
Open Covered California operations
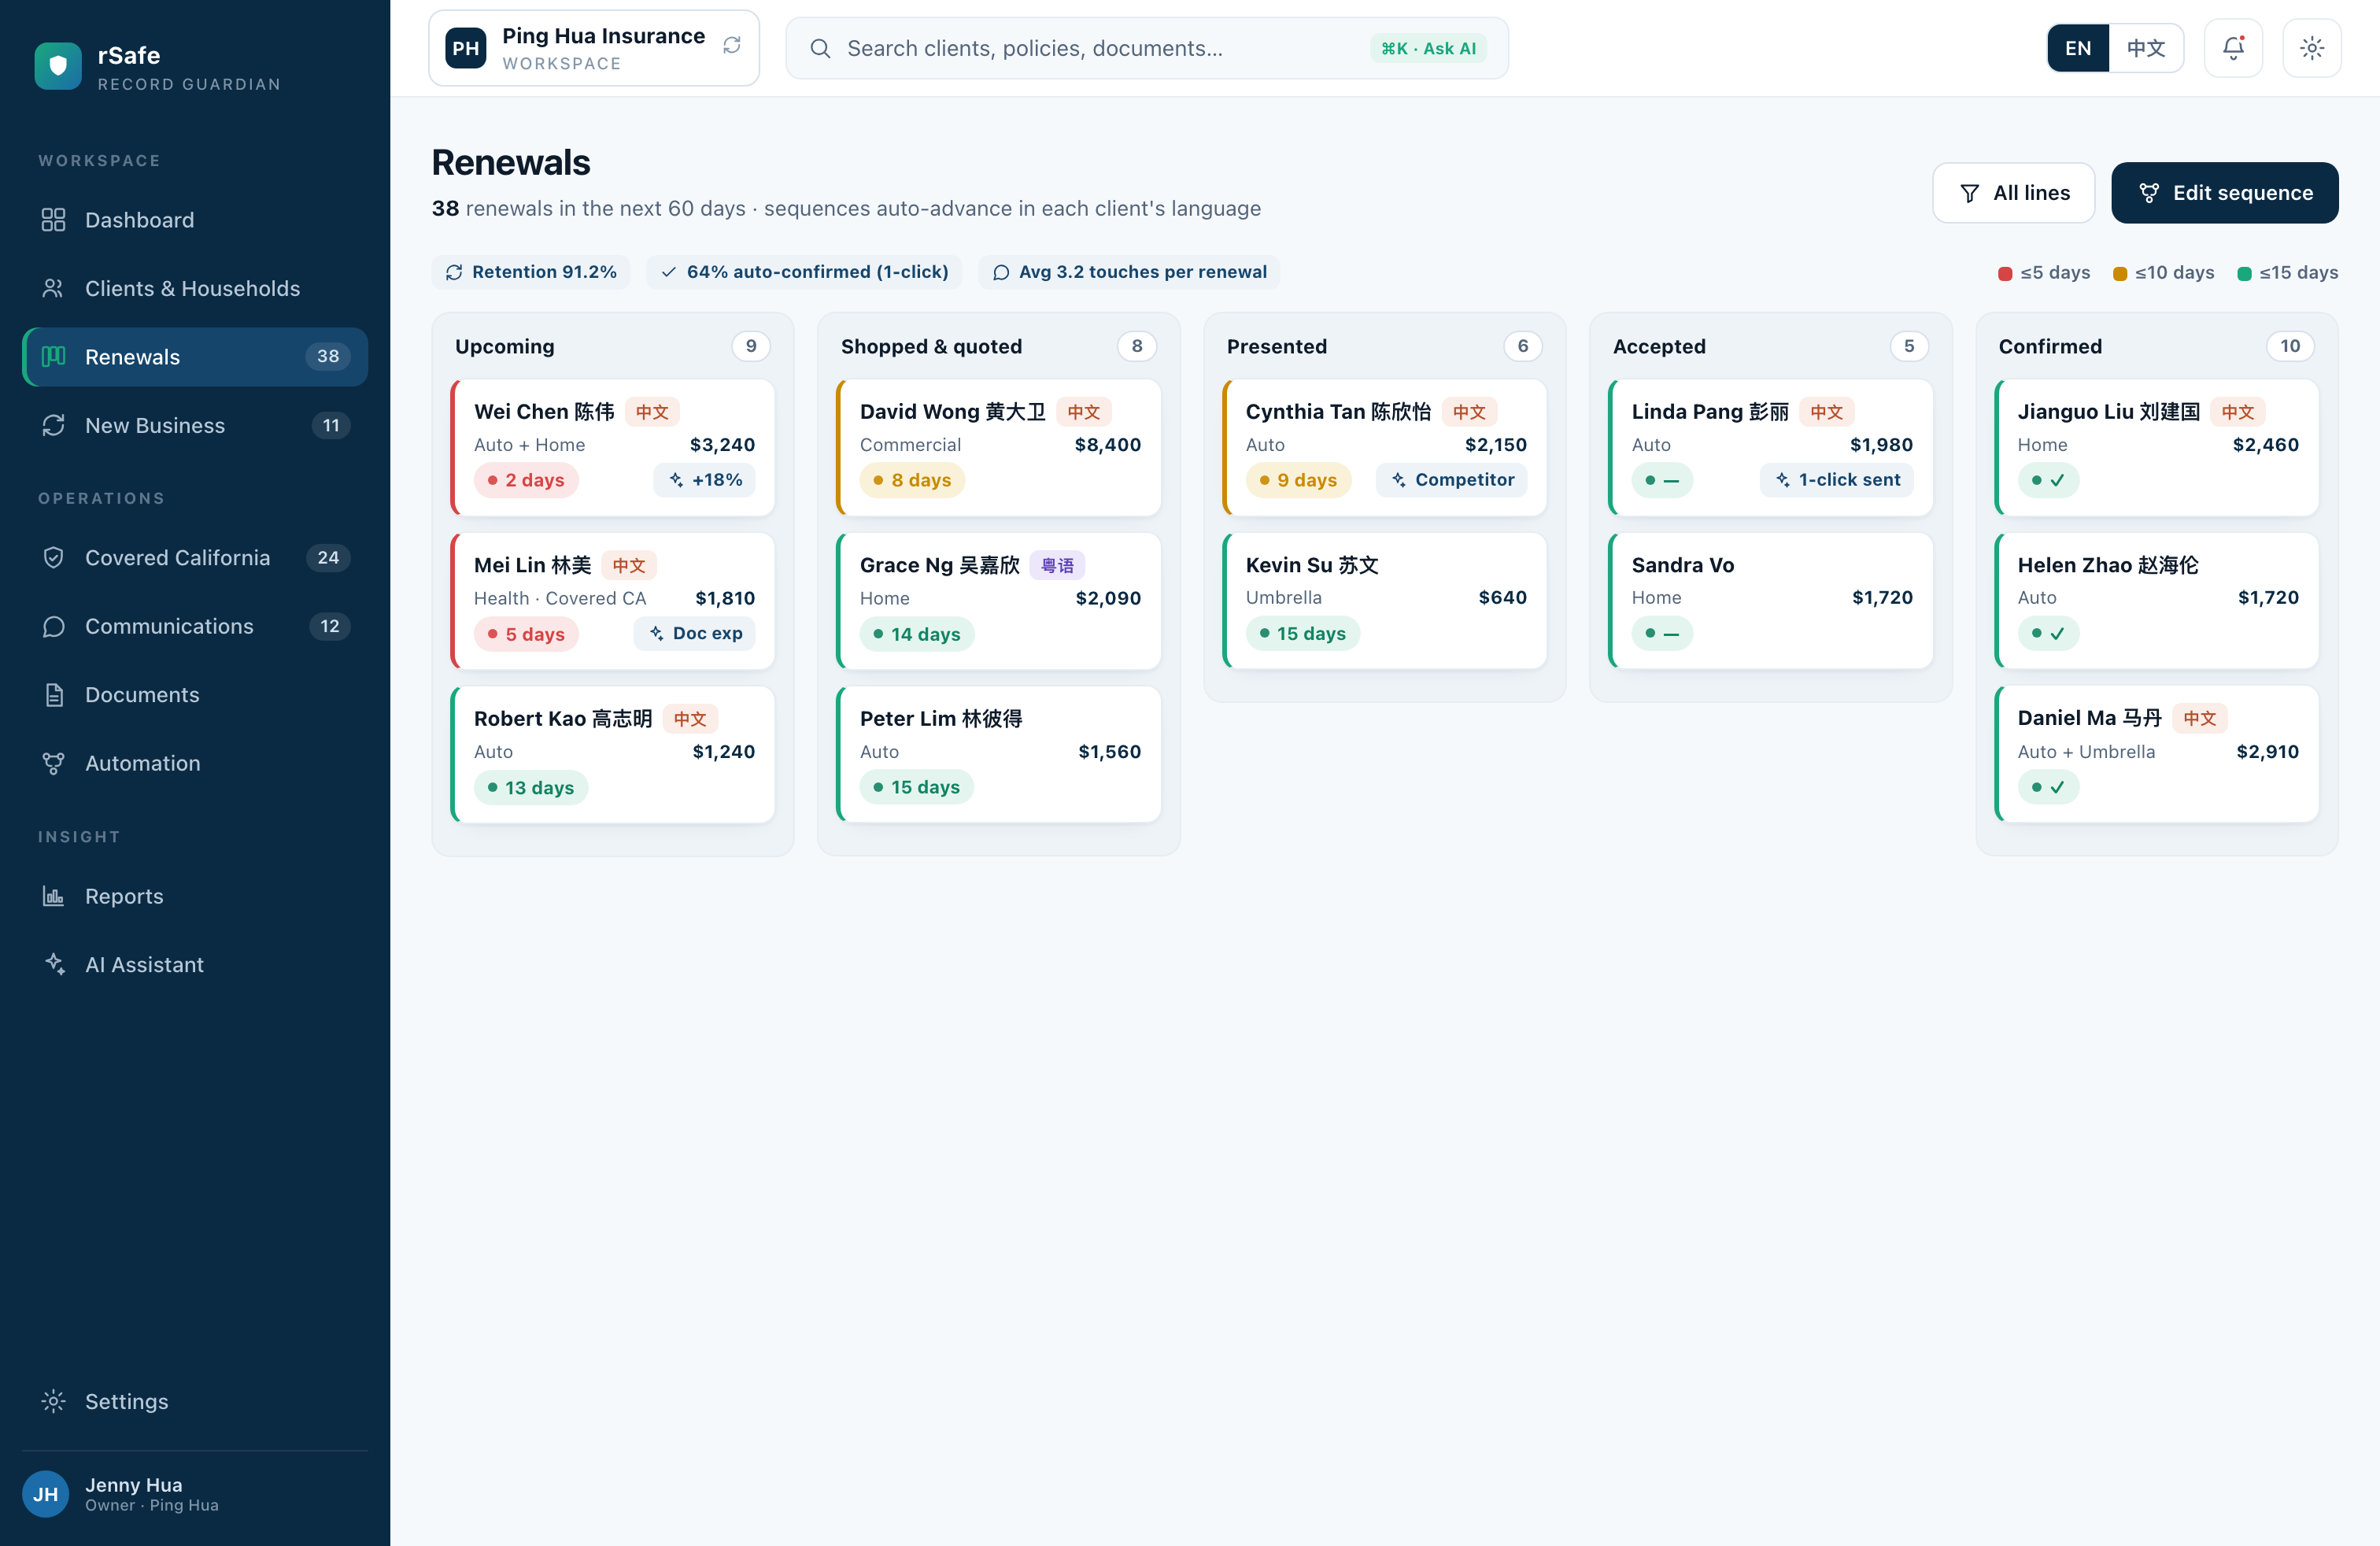coord(195,557)
